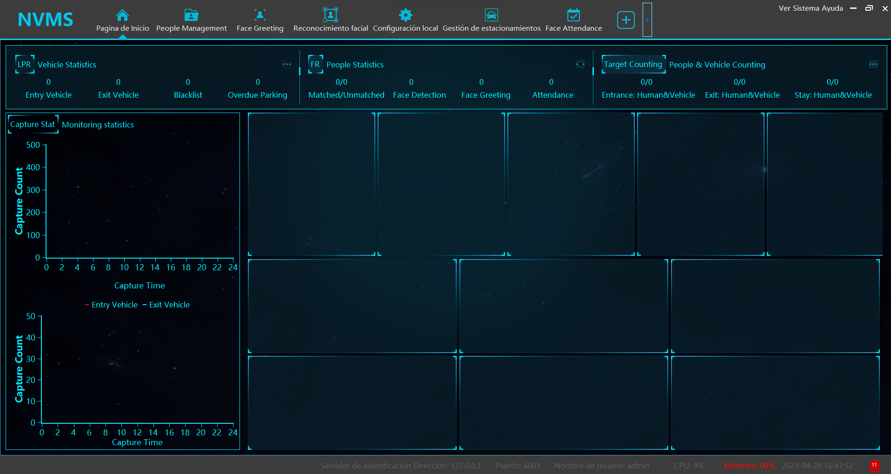Open Gestión de estacionamientos module
The image size is (891, 474).
point(491,16)
